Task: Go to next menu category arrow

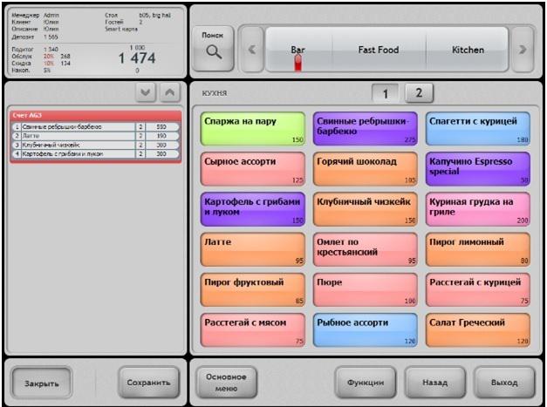Action: (523, 50)
